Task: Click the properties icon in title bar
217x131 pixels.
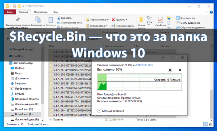Action: 14,6
